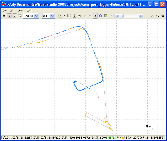Toggle solution 1 display button
The image size is (167, 141).
coord(9,16)
